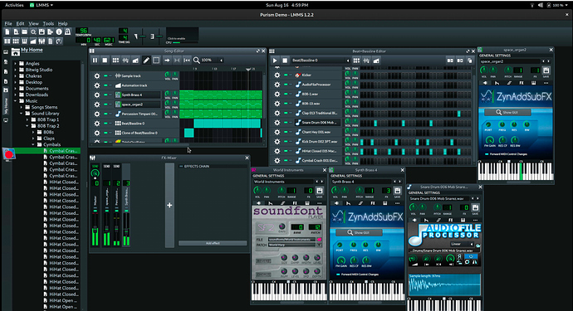Show the FX Mixer via toolbar icon

(42, 41)
